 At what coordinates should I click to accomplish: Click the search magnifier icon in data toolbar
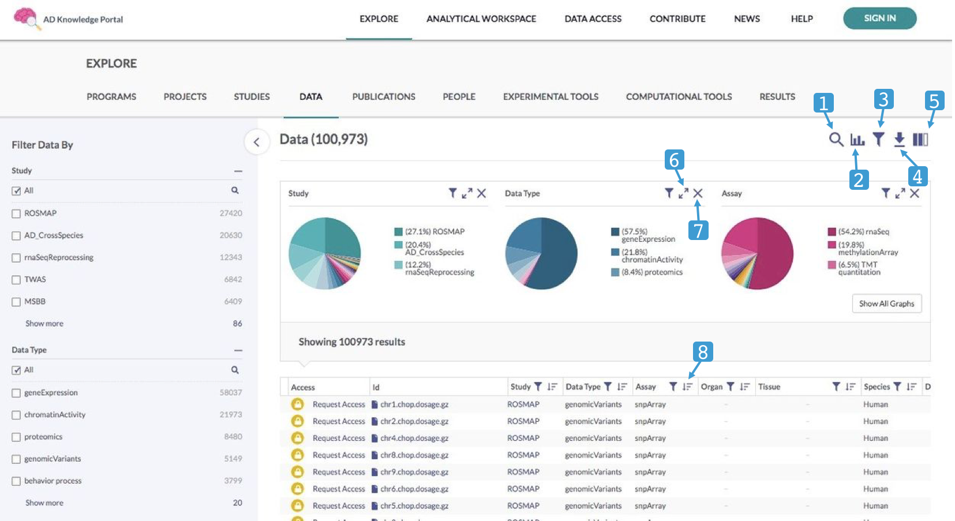tap(836, 139)
